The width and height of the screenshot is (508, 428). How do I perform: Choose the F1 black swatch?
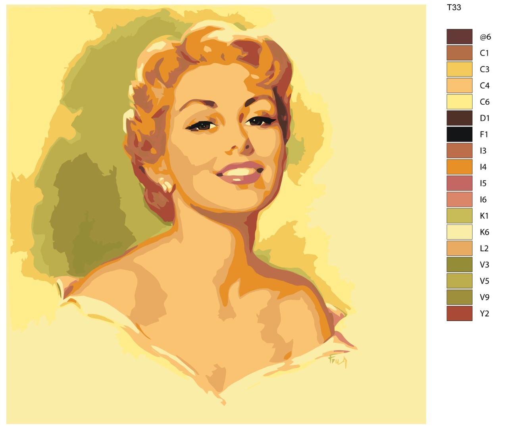click(459, 134)
